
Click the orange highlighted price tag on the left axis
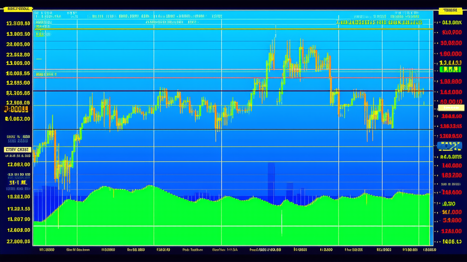[16, 109]
